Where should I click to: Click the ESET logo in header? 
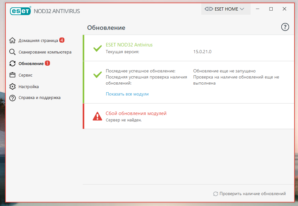[x=20, y=11]
